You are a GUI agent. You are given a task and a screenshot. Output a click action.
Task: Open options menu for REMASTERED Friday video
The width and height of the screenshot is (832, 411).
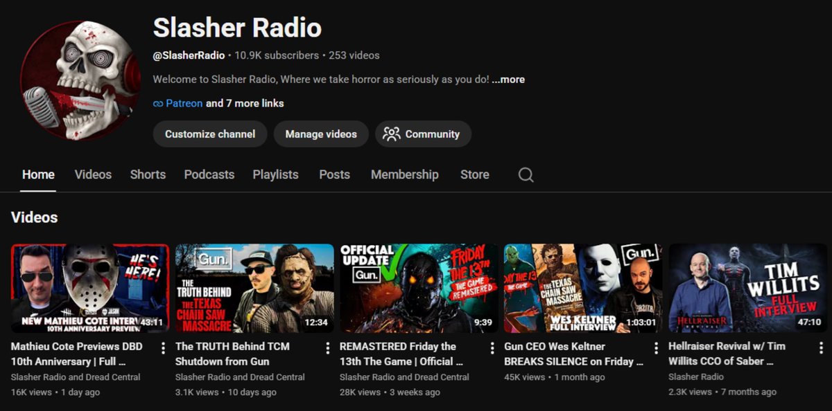pos(492,348)
